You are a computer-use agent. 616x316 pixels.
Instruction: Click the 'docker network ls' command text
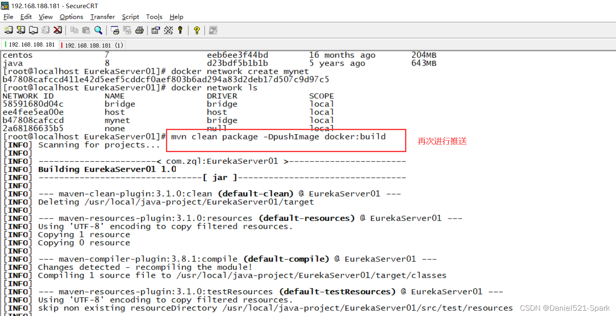tap(214, 88)
